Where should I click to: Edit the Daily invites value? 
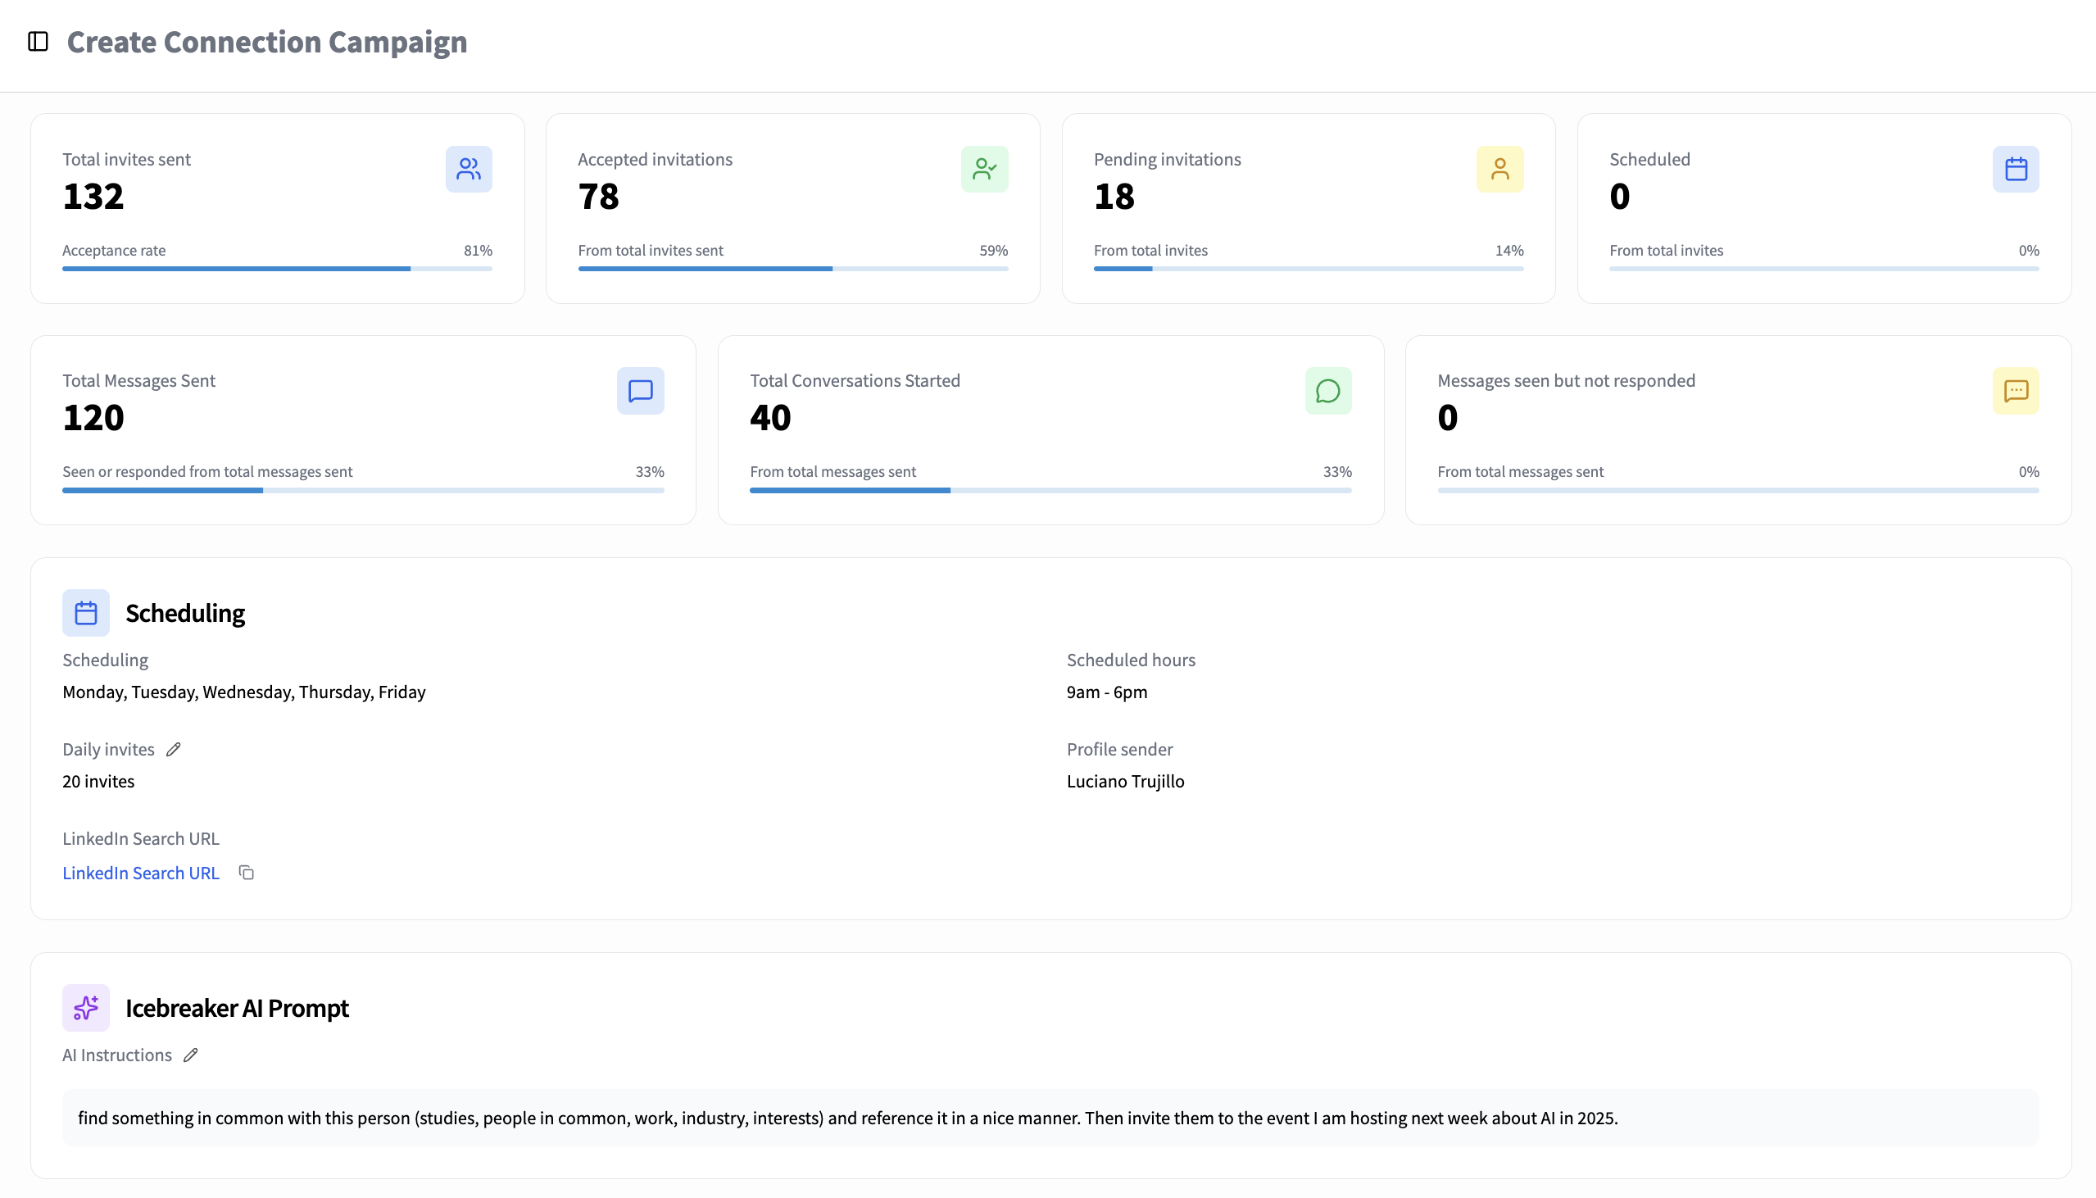coord(174,749)
